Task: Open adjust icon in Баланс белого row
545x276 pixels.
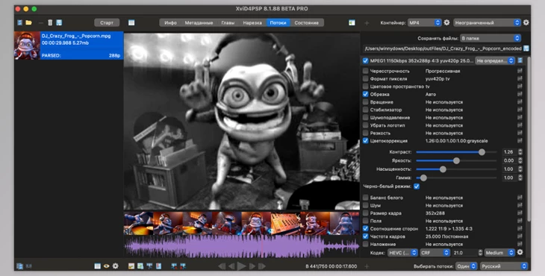Action: tap(520, 198)
